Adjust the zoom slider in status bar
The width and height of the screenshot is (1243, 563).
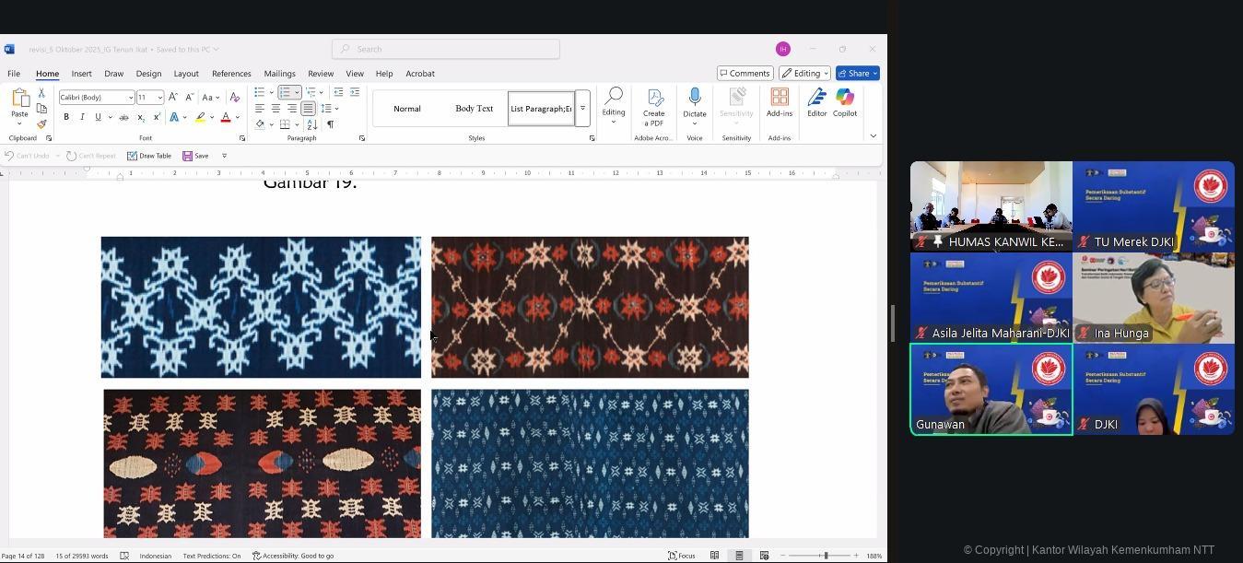coord(826,556)
